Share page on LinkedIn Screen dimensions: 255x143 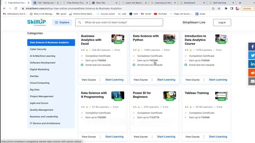coord(252,64)
